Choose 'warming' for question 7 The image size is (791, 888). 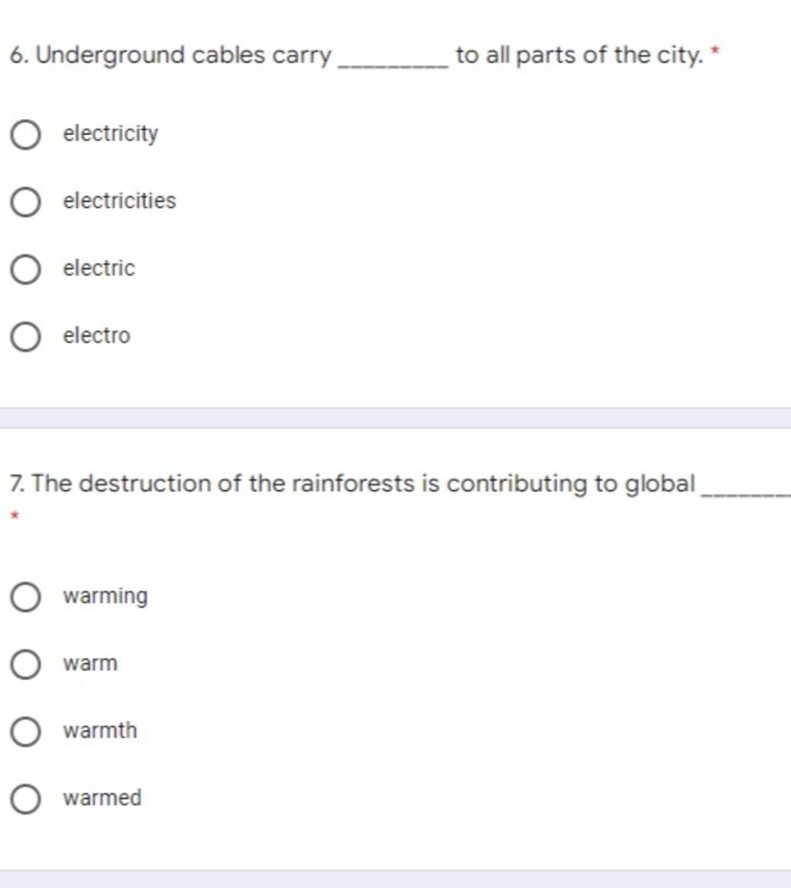pos(25,597)
